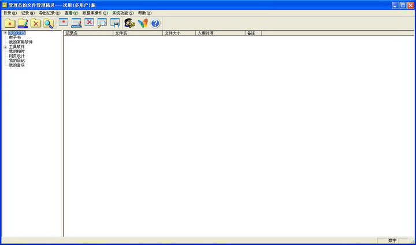Screen dimensions: 416x245
Task: Click the new record window icon
Action: click(64, 23)
